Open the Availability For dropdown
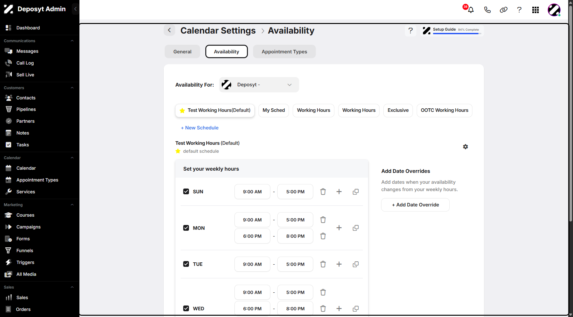 259,85
